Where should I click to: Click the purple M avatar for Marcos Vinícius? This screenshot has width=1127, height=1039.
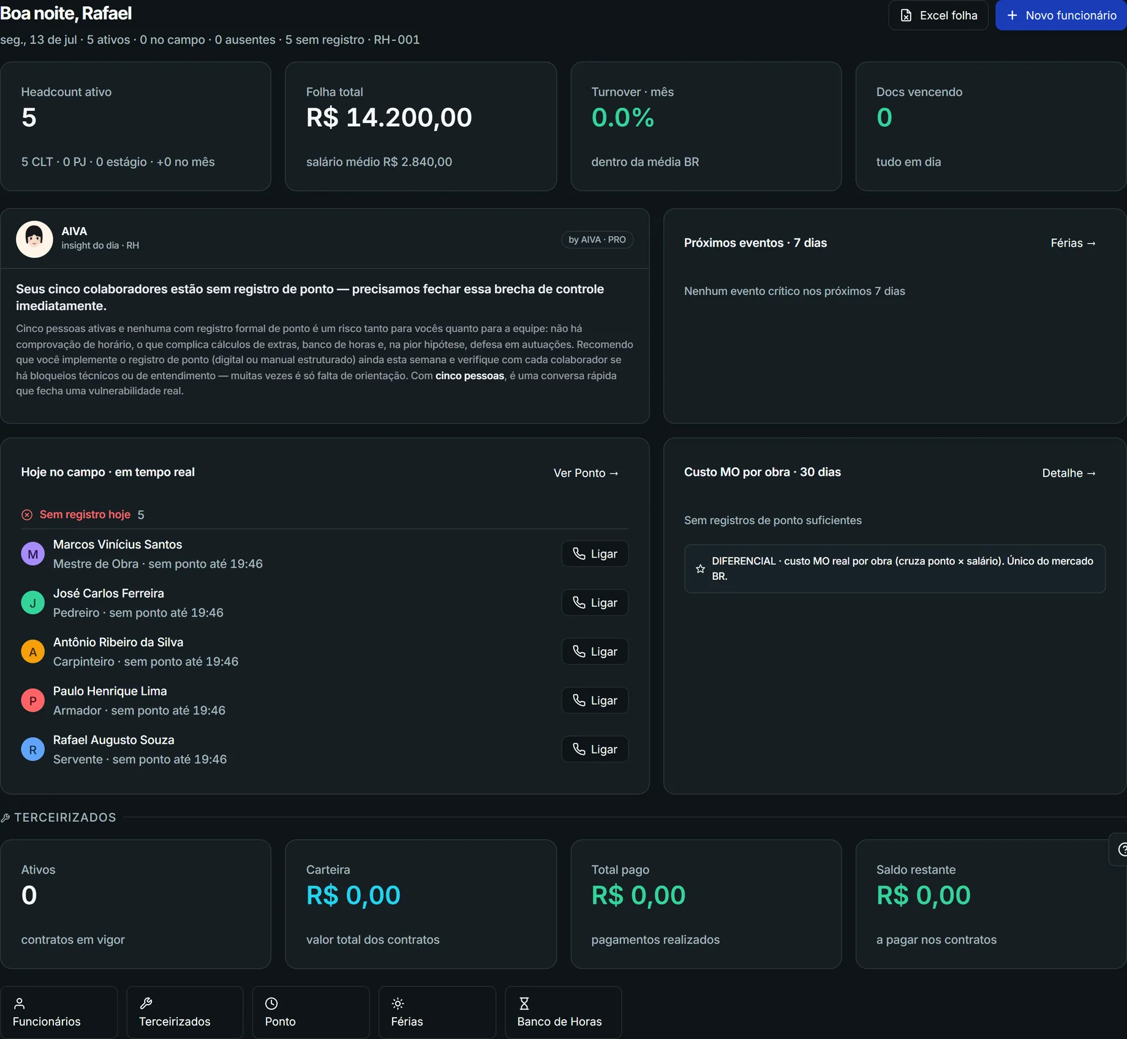[33, 554]
